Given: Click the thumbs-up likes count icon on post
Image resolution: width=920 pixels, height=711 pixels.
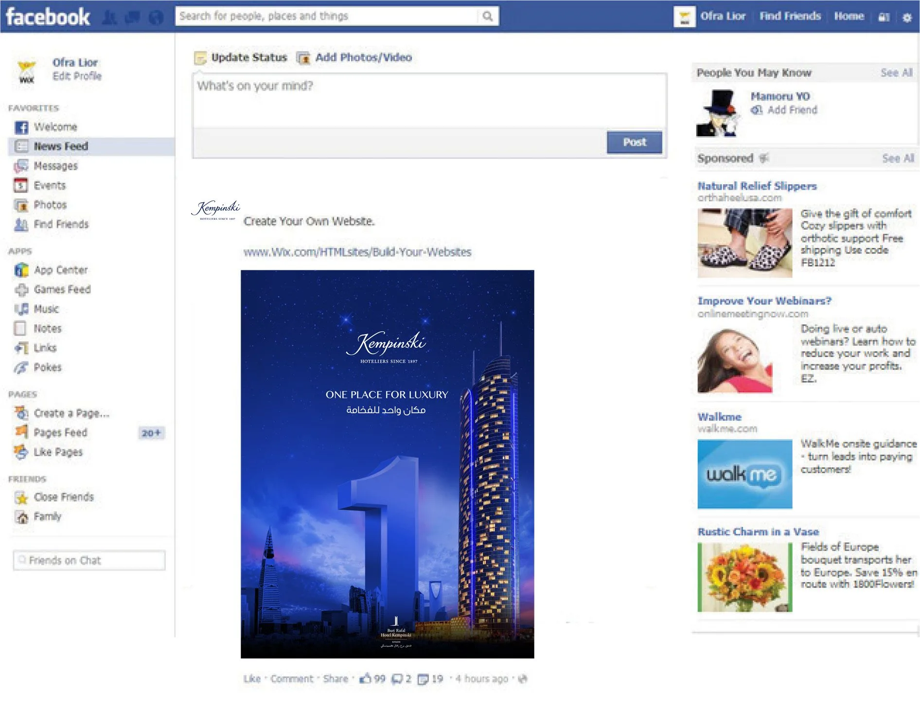Looking at the screenshot, I should (x=365, y=678).
